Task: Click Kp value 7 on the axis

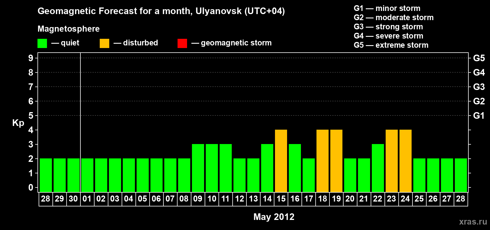Action: coord(31,87)
